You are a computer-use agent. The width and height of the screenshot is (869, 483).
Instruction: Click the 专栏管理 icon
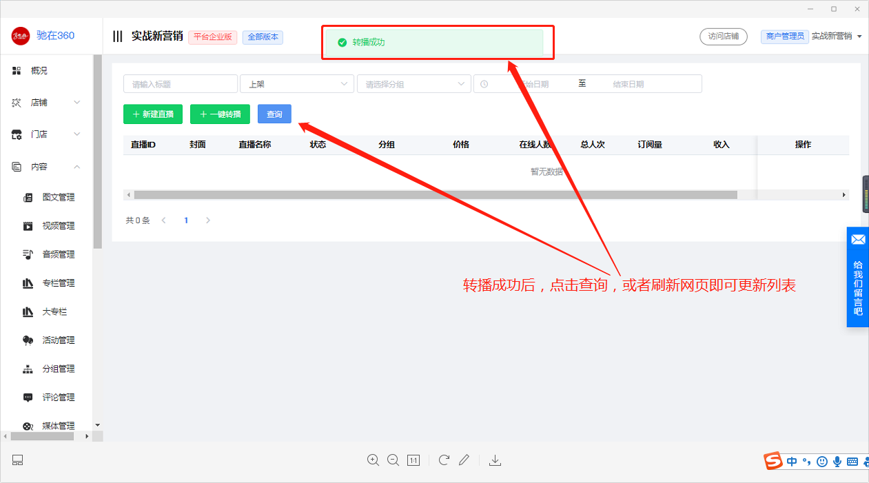[x=28, y=283]
